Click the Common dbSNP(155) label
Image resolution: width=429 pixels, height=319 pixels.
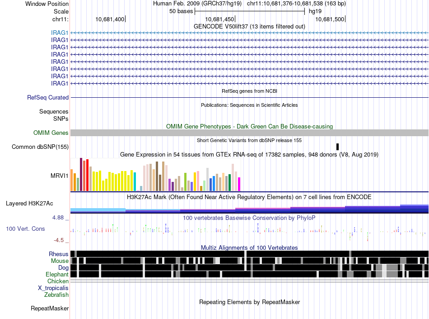[x=40, y=147]
